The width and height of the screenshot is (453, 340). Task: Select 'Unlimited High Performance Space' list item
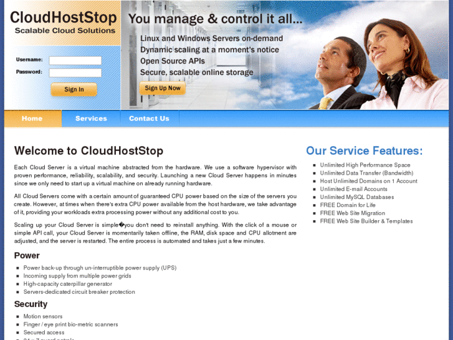[x=365, y=165]
